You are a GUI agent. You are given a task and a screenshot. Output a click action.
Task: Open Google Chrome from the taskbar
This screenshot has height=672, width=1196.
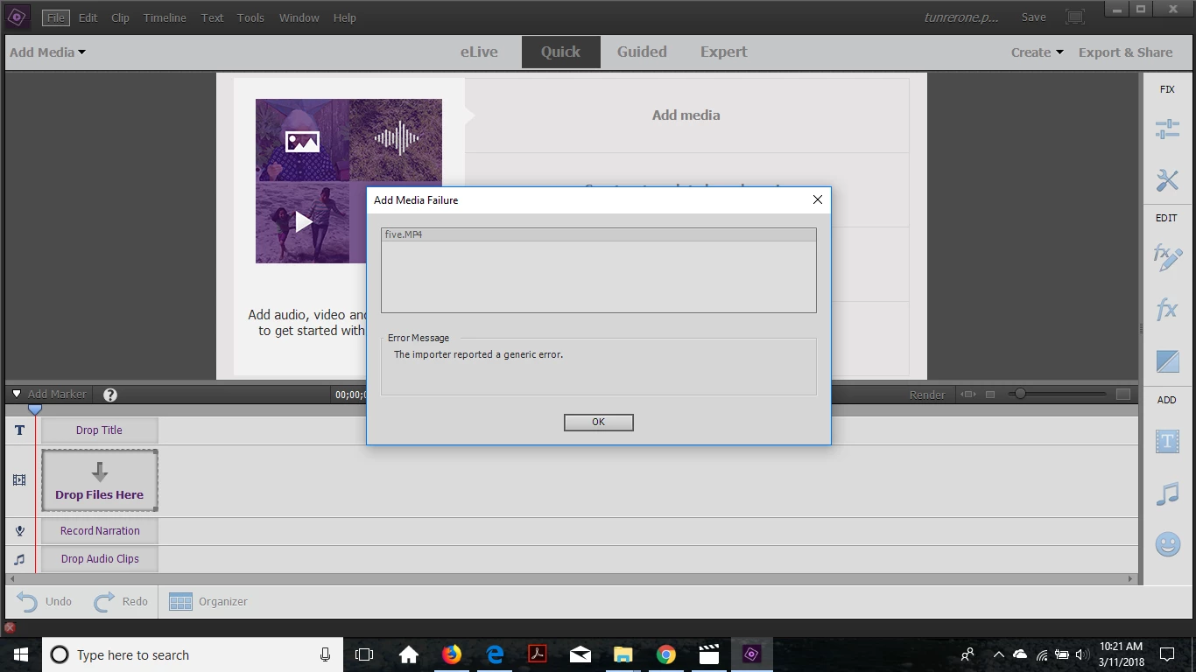(666, 654)
